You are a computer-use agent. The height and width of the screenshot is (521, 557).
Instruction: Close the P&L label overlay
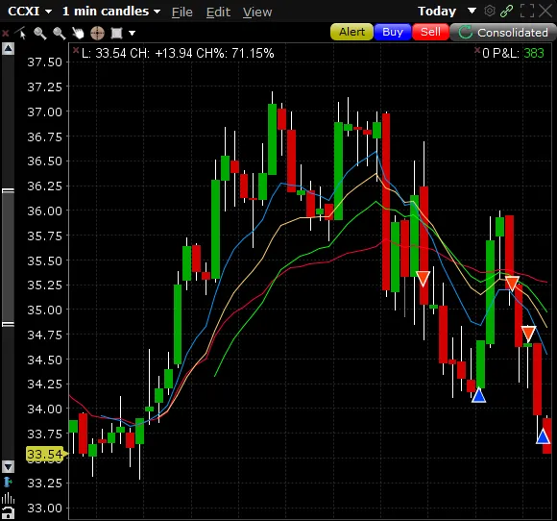[477, 50]
